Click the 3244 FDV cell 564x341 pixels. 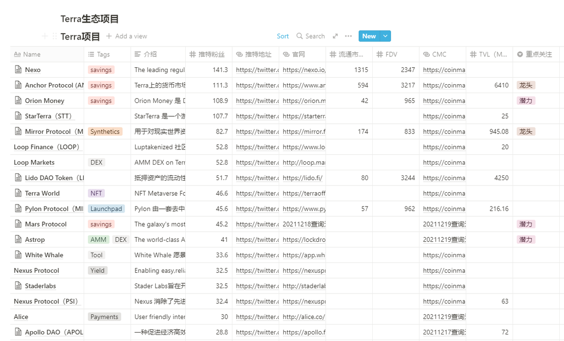[396, 178]
